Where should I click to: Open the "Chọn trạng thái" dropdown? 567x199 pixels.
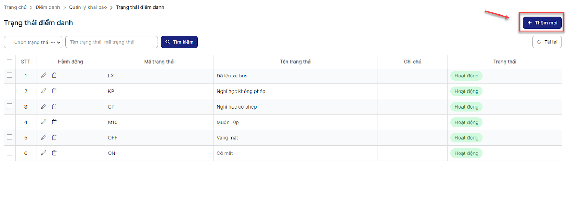[33, 42]
